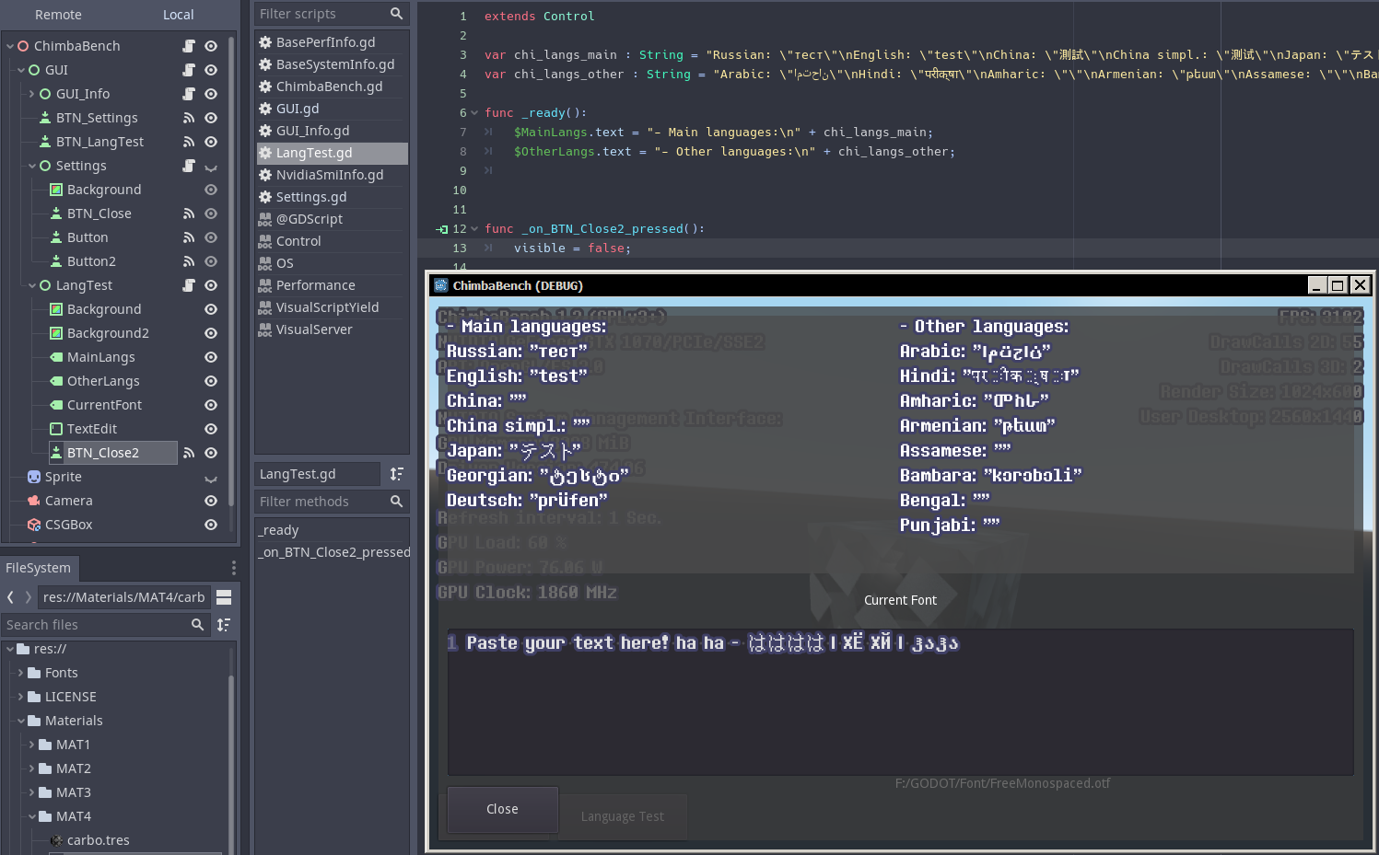Show signals icon for Button2 node

click(189, 261)
